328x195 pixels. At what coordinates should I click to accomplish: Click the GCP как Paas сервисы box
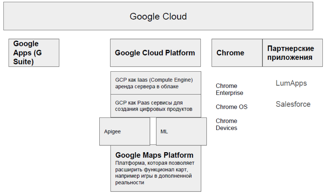156,106
